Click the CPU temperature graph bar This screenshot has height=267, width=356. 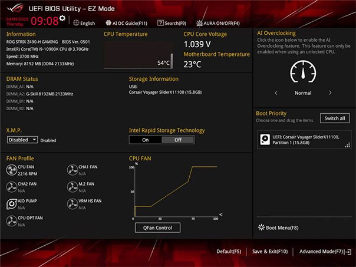click(172, 61)
